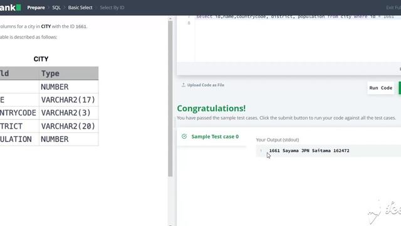401x226 pixels.
Task: Click NUMBER in the POPULATION row
Action: (68, 139)
